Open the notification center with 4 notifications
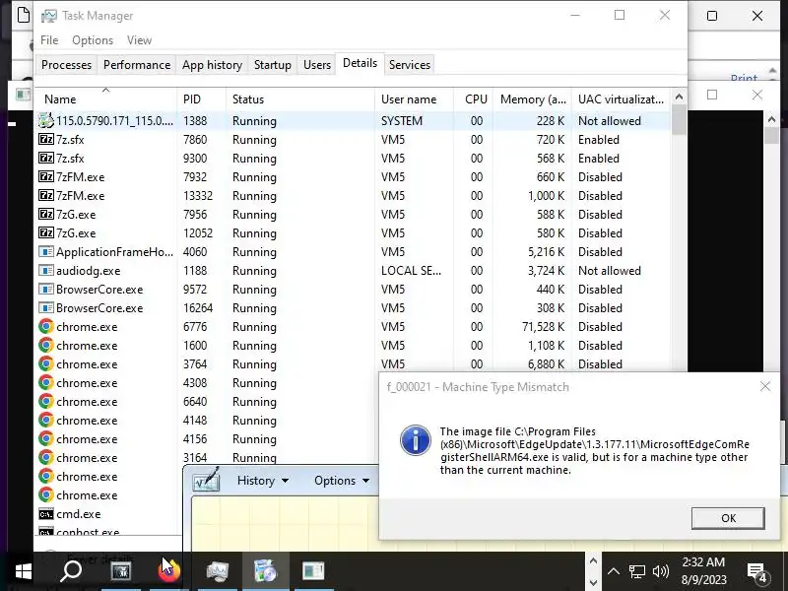This screenshot has width=788, height=591. [756, 571]
